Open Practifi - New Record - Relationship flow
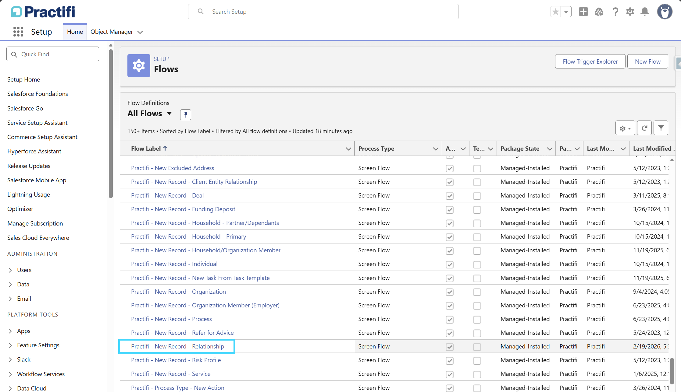This screenshot has height=392, width=681. pos(177,346)
